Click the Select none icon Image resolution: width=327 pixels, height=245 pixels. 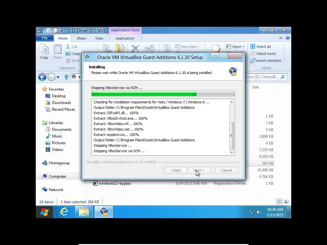click(253, 54)
